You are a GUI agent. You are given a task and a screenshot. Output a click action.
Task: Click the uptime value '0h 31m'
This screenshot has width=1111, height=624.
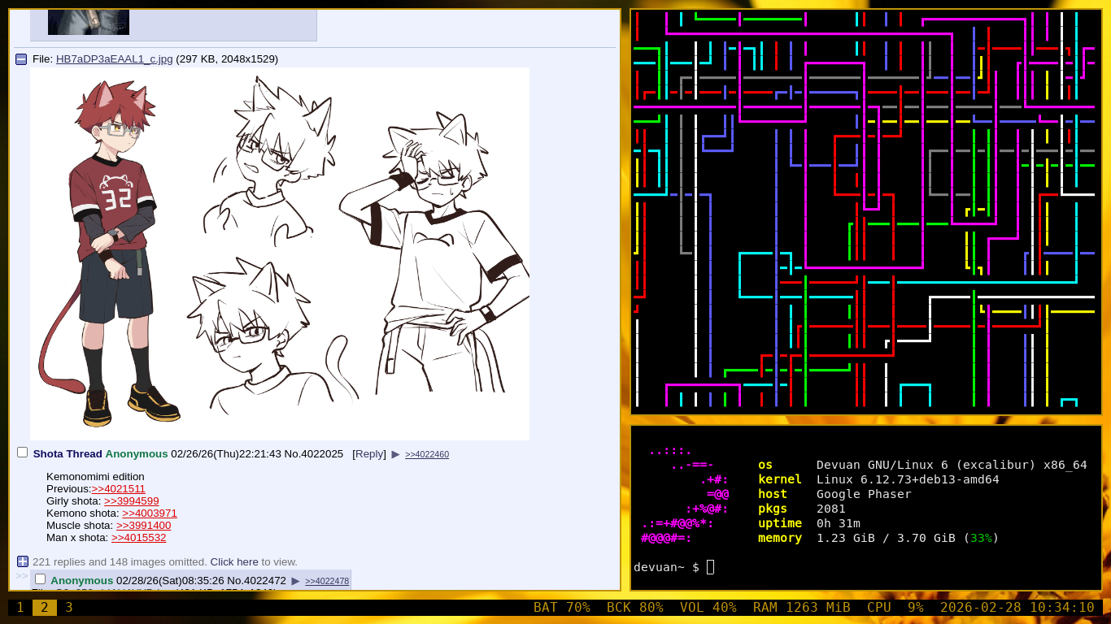tap(839, 523)
